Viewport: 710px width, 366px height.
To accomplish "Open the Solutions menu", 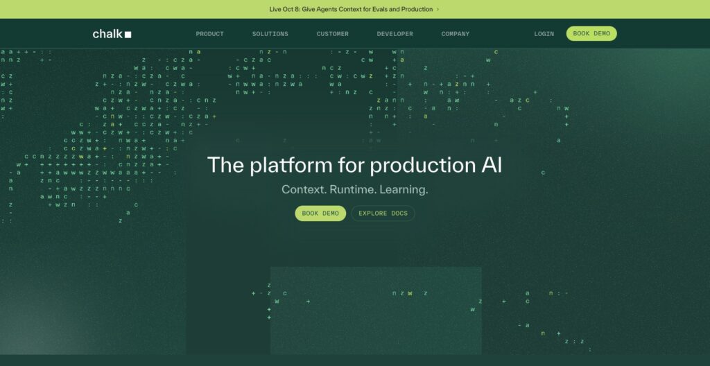I will [x=270, y=34].
